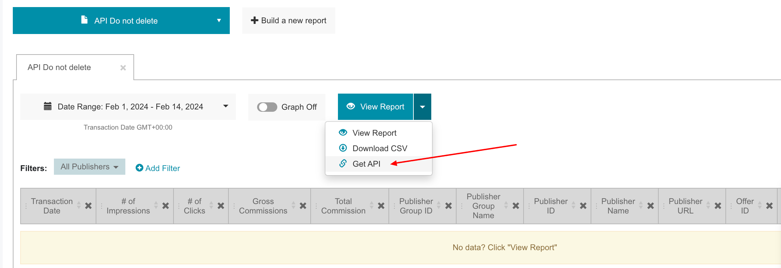Image resolution: width=781 pixels, height=268 pixels.
Task: Open the Date Range picker
Action: (x=128, y=107)
